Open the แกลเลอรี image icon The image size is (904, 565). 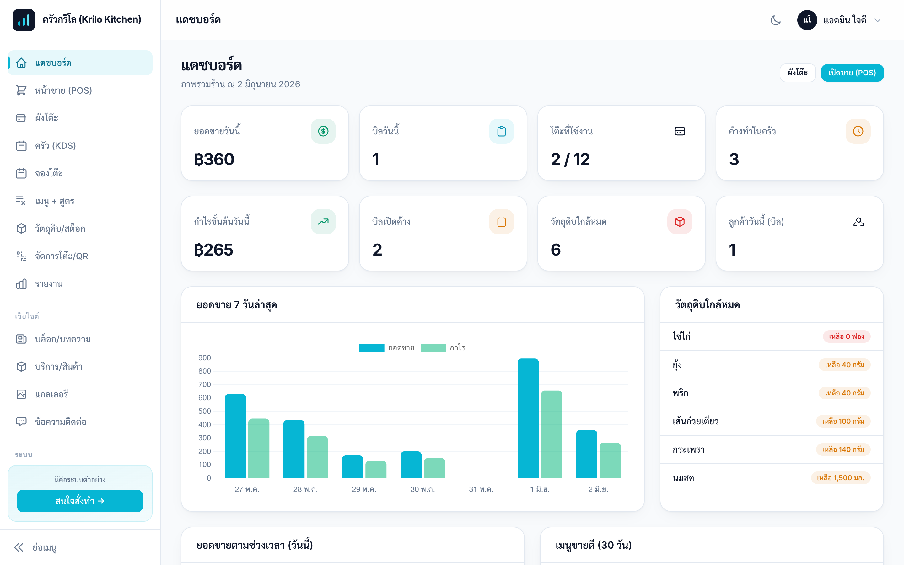pos(21,394)
